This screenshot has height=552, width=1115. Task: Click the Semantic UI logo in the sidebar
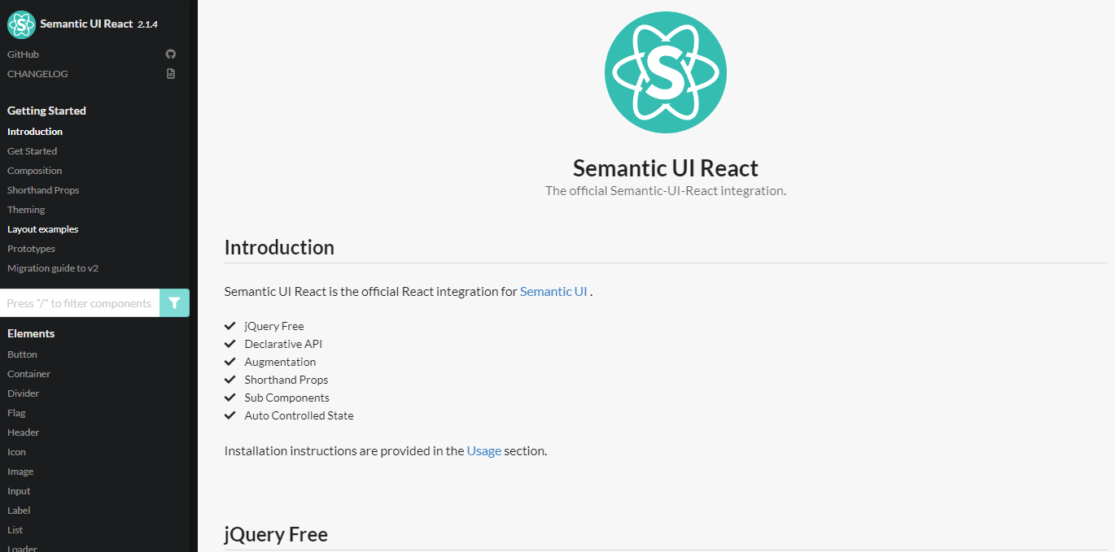(20, 24)
